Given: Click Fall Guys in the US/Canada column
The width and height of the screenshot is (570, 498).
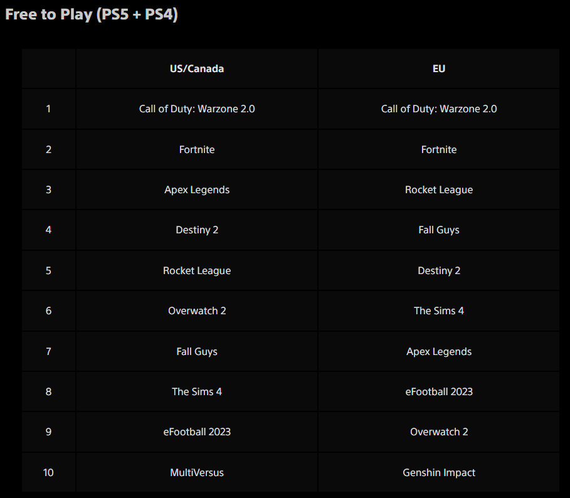Looking at the screenshot, I should 197,352.
